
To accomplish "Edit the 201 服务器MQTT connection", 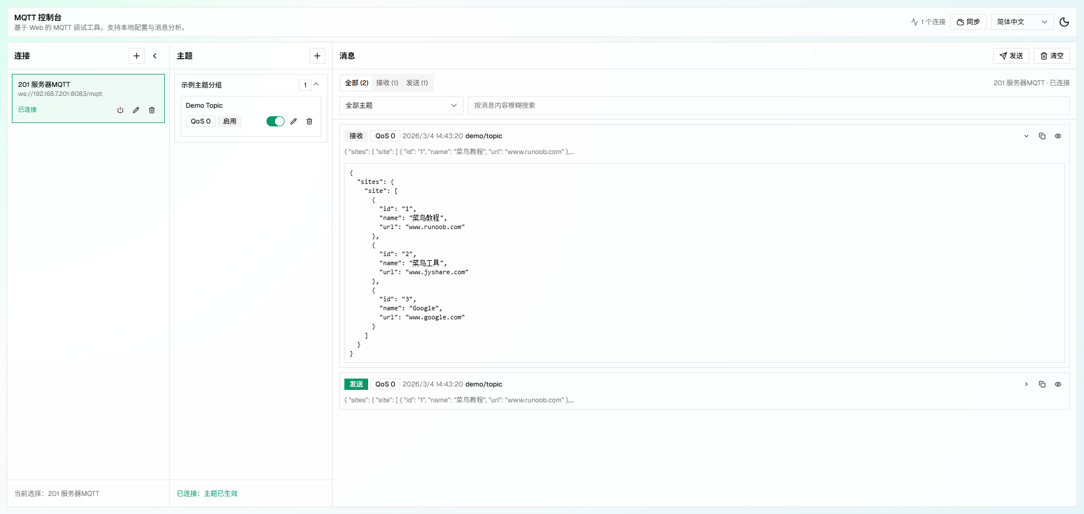I will [x=136, y=110].
